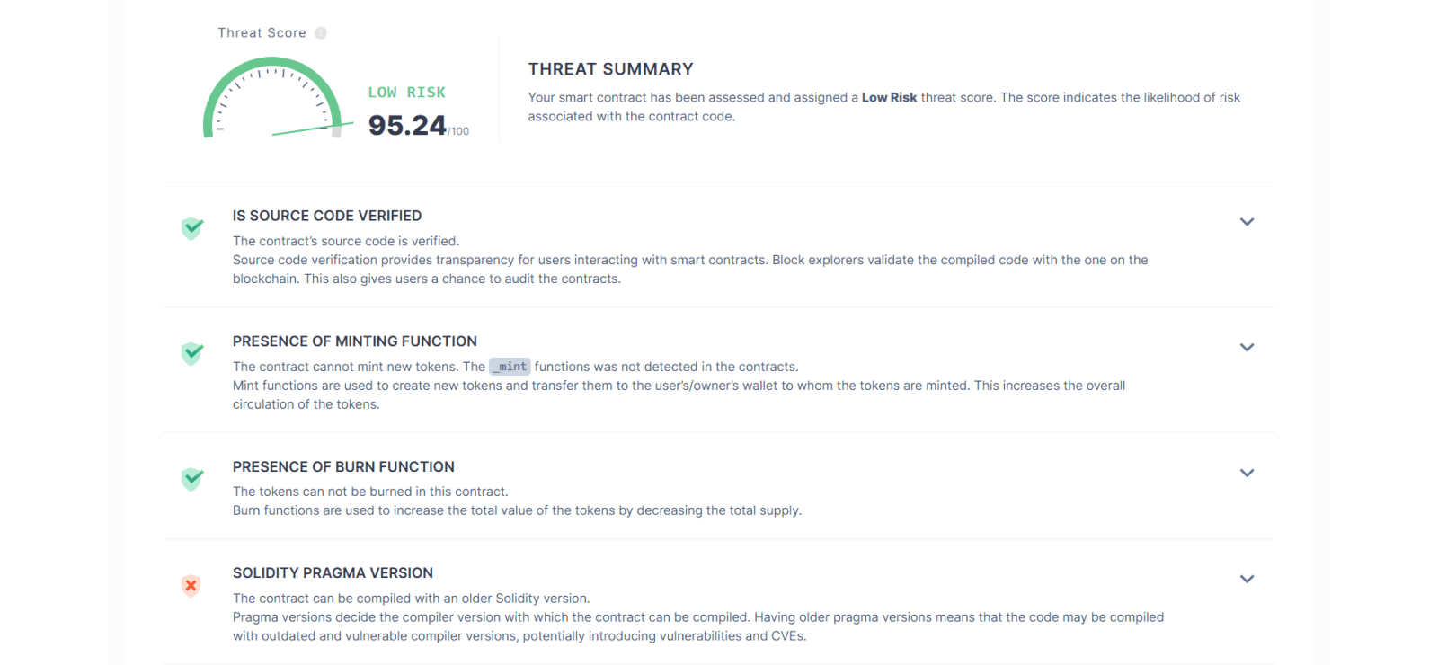This screenshot has height=665, width=1438.
Task: Click the Threat Score label text
Action: coord(262,33)
